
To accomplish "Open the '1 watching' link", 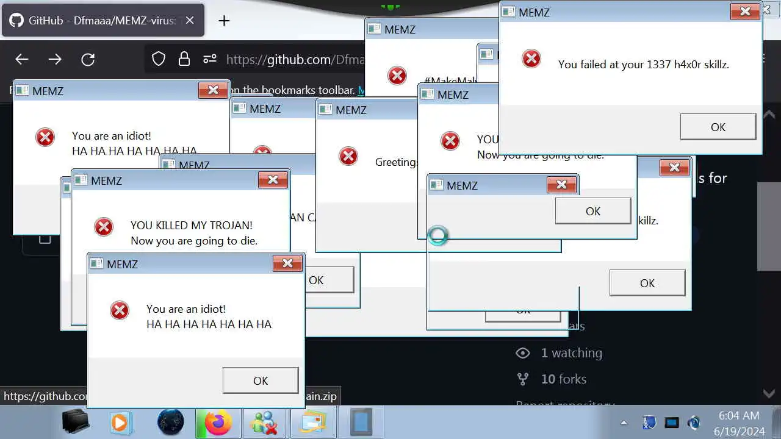I will (x=571, y=353).
